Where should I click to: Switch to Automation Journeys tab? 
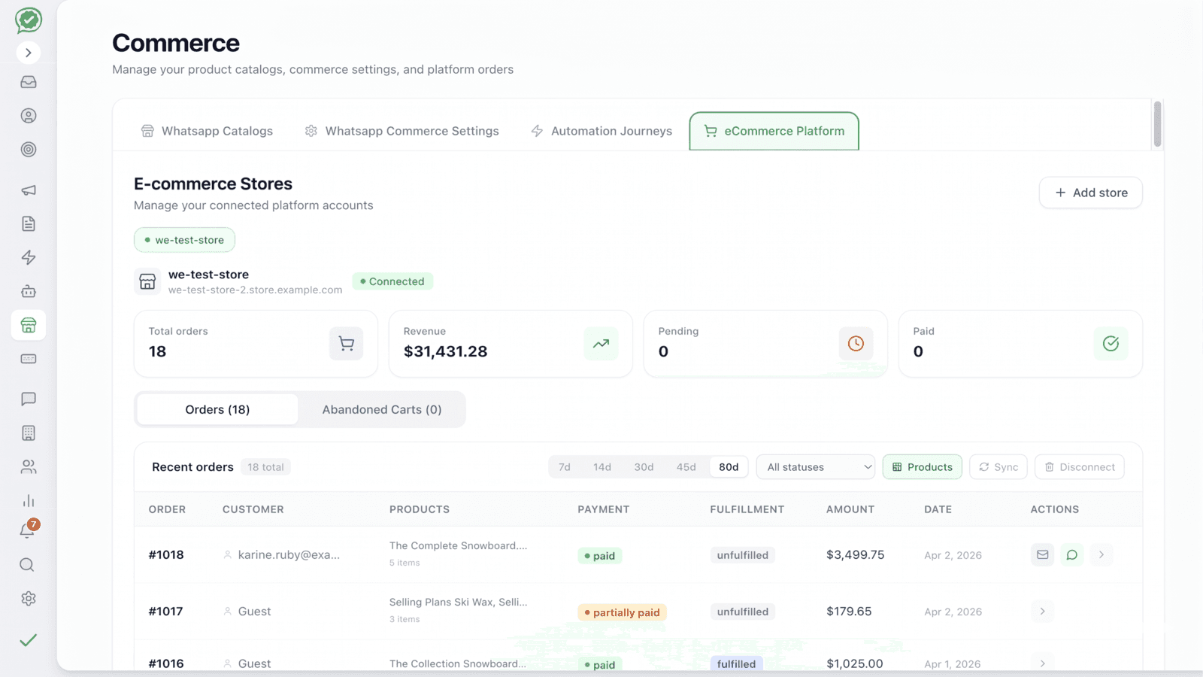coord(601,131)
